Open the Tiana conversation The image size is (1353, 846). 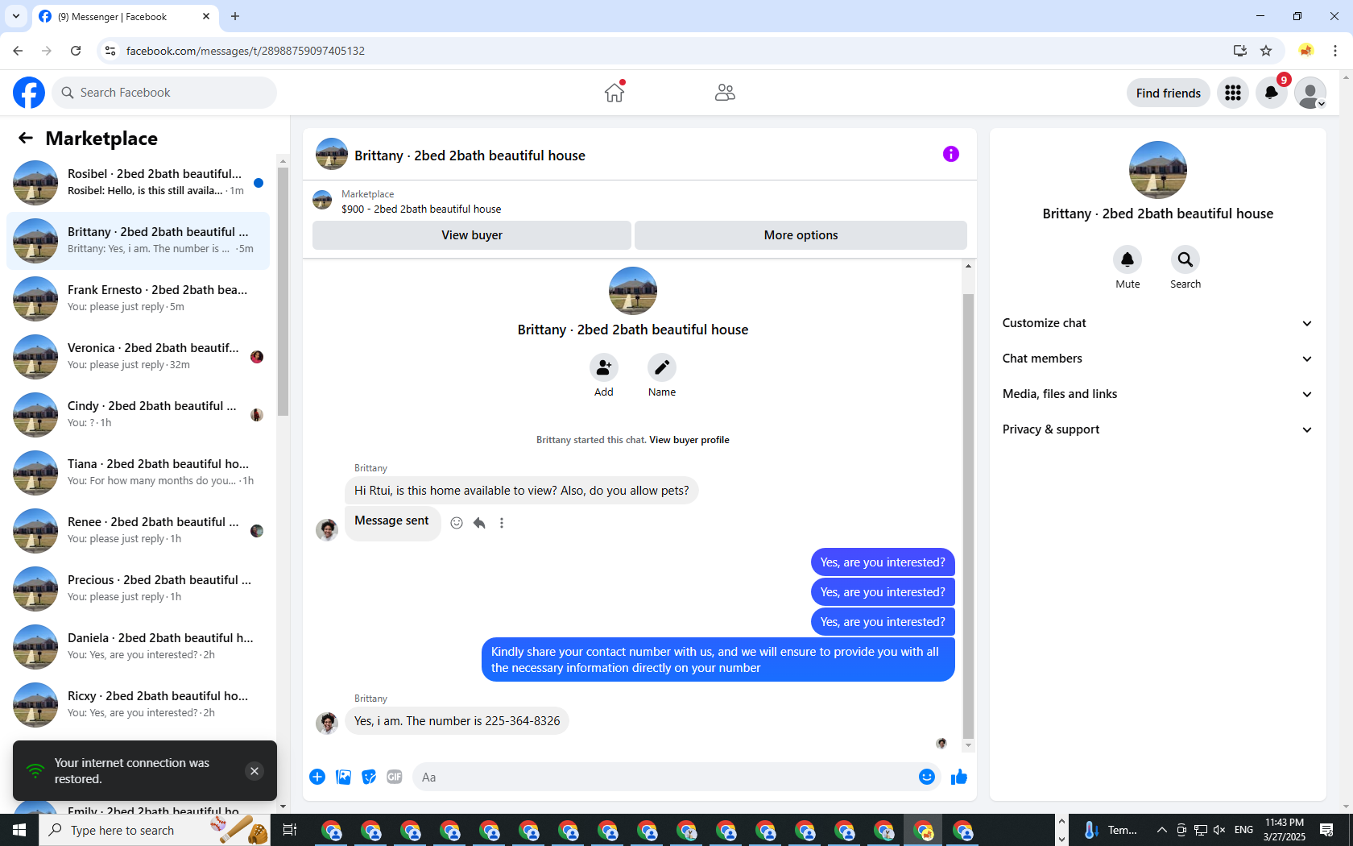pyautogui.click(x=139, y=473)
